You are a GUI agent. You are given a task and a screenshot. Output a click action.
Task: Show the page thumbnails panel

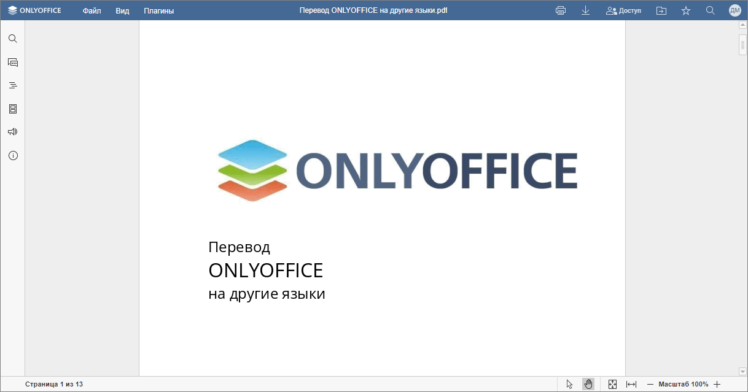(x=13, y=109)
